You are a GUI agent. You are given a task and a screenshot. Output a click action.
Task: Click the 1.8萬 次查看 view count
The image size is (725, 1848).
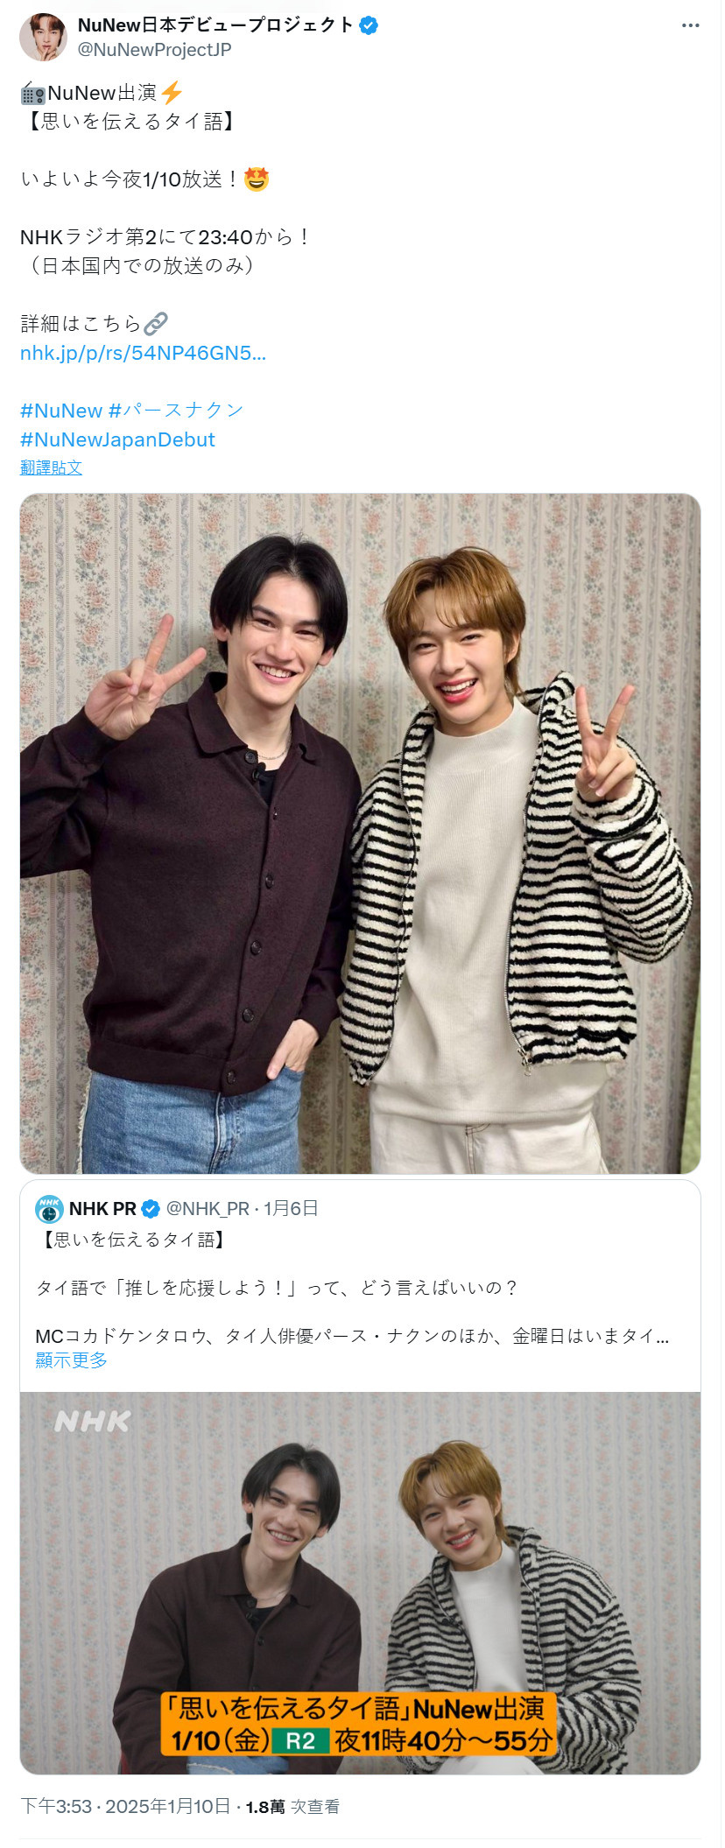coord(292,1807)
